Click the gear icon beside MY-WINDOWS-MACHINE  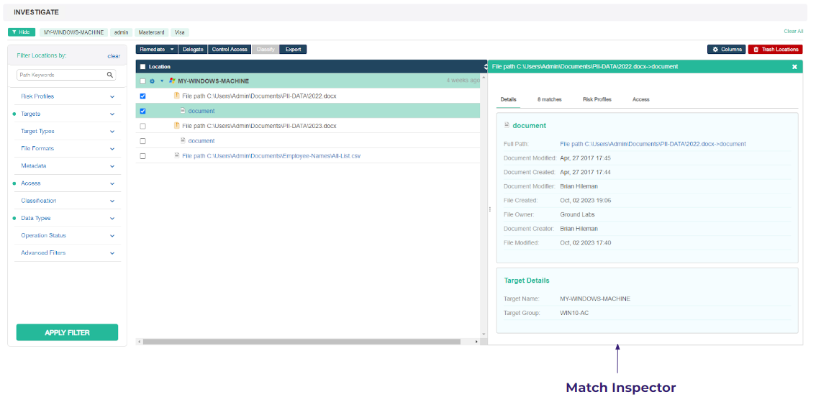point(153,81)
